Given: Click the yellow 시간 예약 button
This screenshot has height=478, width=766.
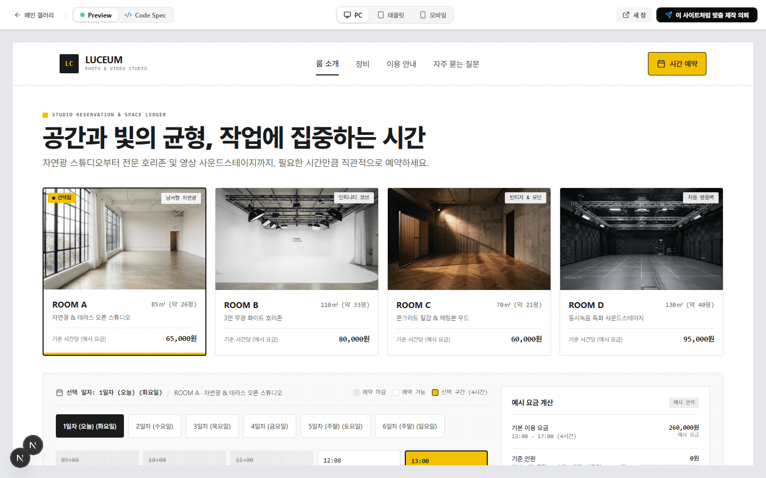Looking at the screenshot, I should [x=677, y=64].
